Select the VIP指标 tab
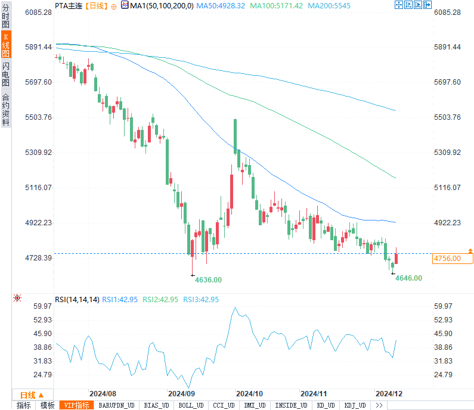This screenshot has height=410, width=474. (76, 405)
